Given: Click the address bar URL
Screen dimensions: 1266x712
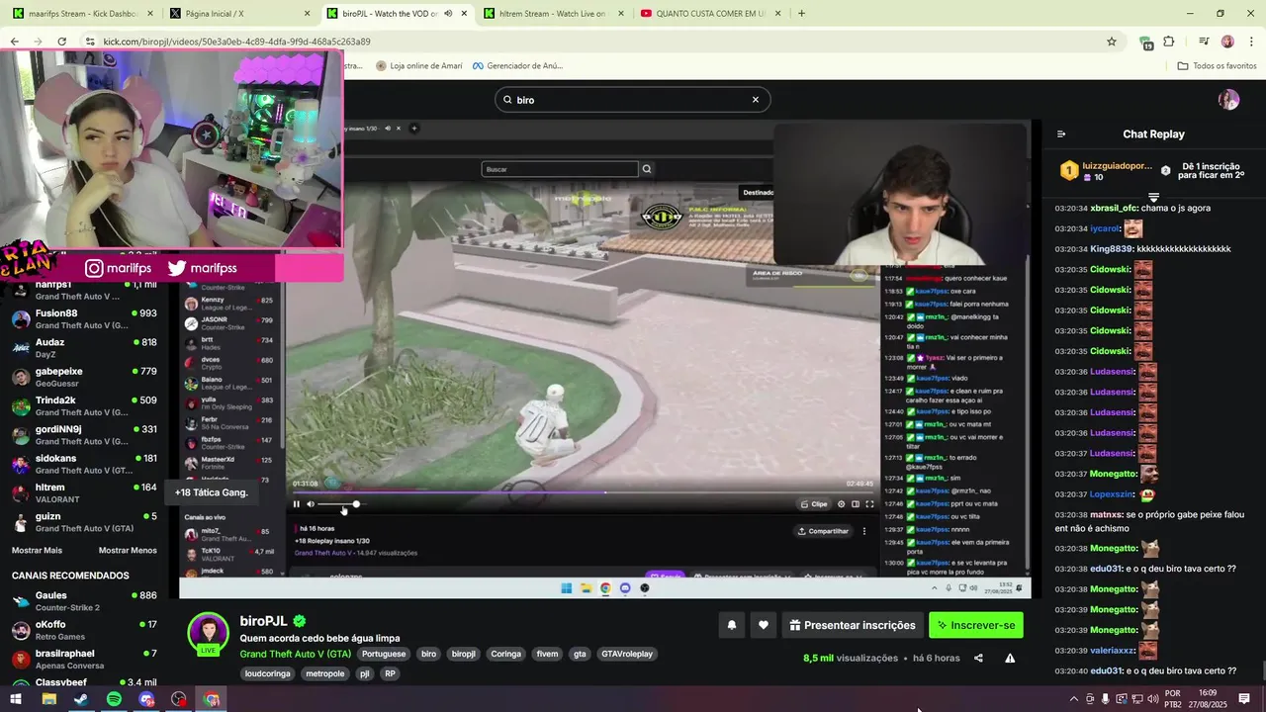Looking at the screenshot, I should pos(237,42).
